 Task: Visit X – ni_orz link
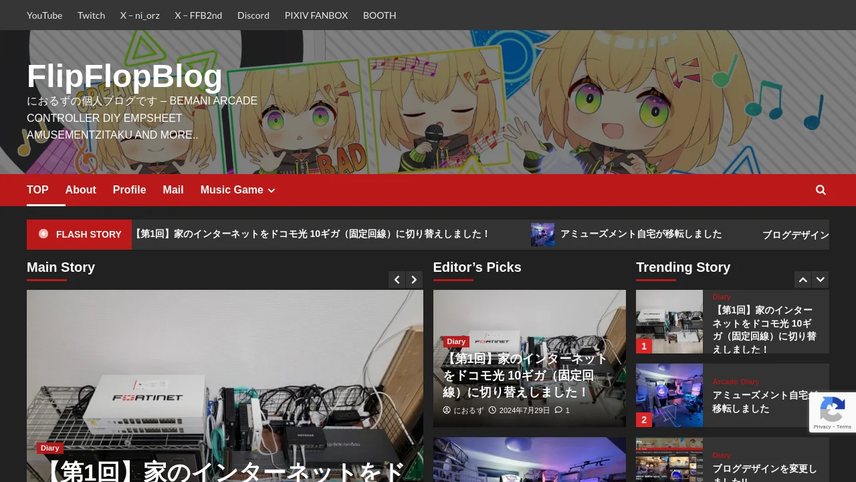(x=140, y=15)
